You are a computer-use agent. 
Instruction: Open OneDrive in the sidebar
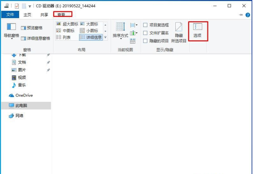click(x=24, y=95)
